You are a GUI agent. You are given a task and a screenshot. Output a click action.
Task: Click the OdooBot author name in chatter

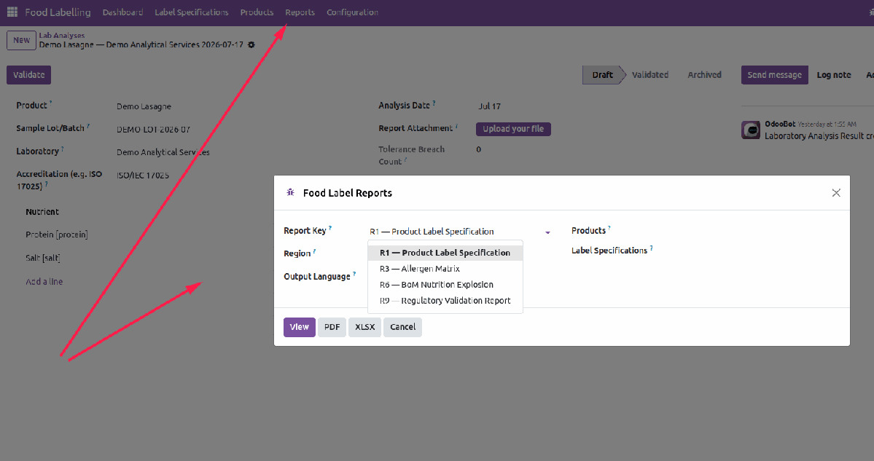click(x=780, y=124)
